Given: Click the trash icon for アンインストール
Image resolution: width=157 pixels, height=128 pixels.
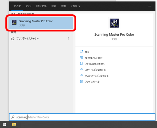Looking at the screenshot, I should (81, 82).
